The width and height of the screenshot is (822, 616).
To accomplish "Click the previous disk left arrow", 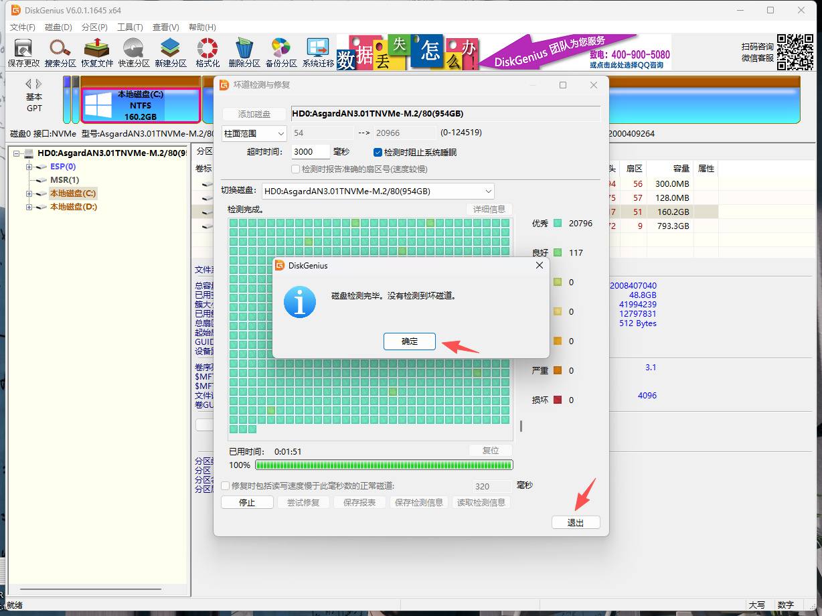I will pyautogui.click(x=29, y=84).
